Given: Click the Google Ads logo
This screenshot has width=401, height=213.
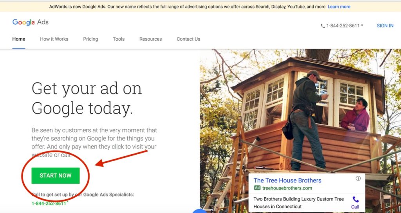Looking at the screenshot, I should [31, 22].
